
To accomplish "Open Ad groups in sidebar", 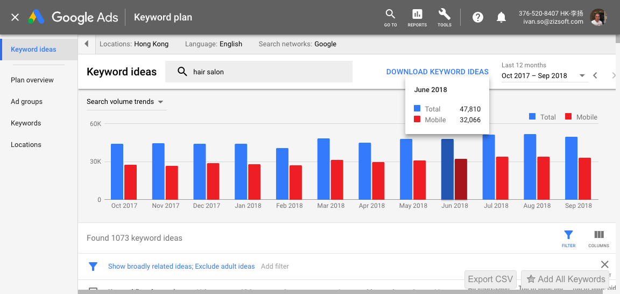I will tap(26, 102).
